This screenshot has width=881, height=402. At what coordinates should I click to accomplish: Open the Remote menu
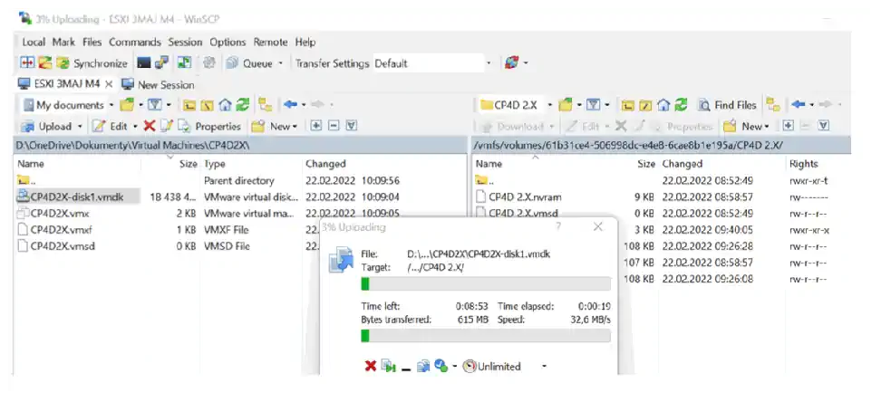(270, 43)
